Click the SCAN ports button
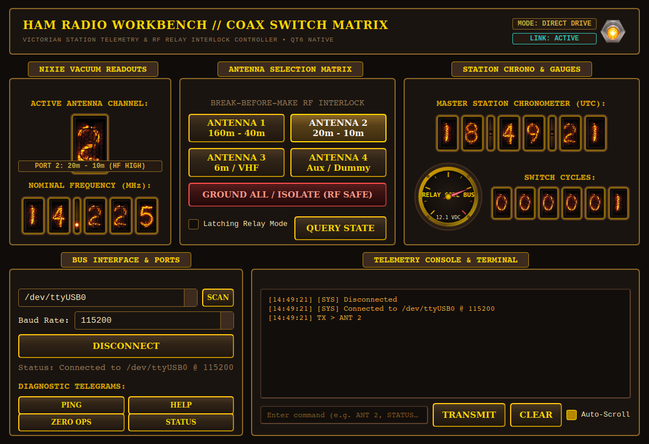Image resolution: width=649 pixels, height=444 pixels. coord(217,298)
